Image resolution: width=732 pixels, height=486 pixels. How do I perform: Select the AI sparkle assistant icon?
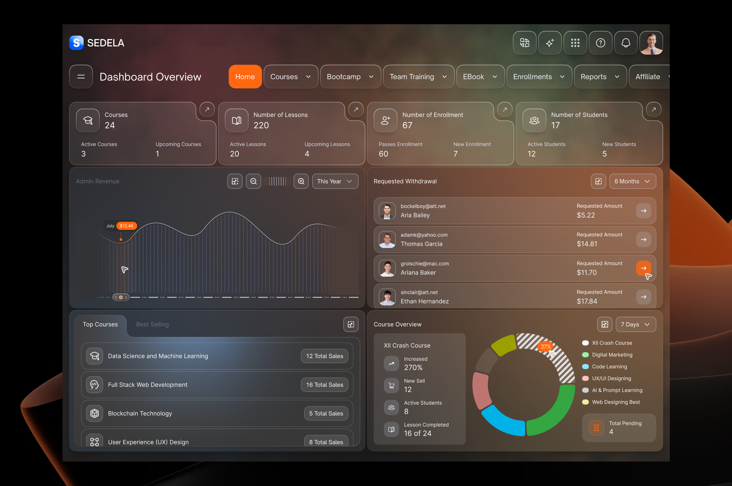550,43
